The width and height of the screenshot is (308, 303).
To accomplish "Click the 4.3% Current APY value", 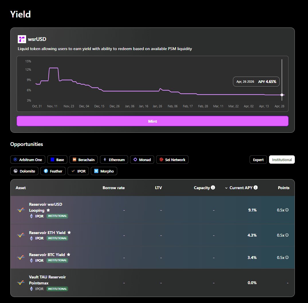I will point(252,235).
